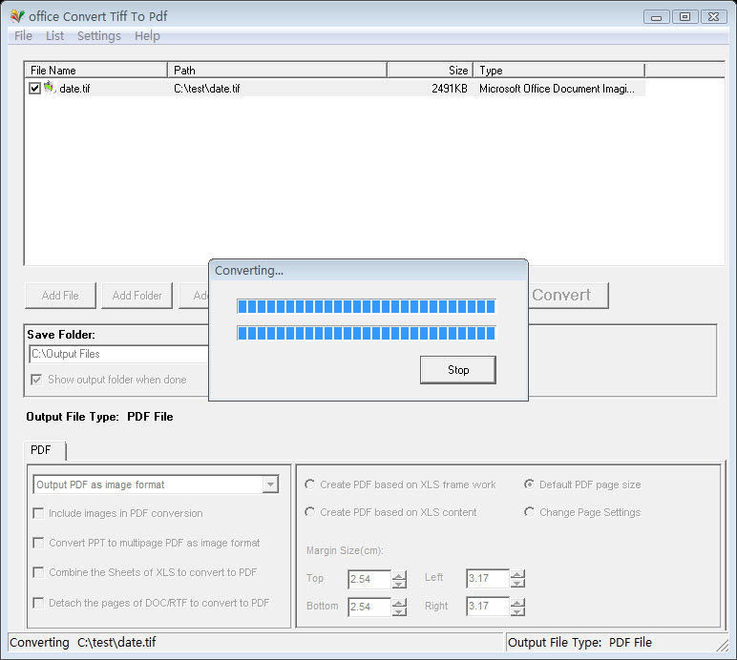This screenshot has height=660, width=737.
Task: Decrease Bottom margin with down arrow
Action: (399, 611)
